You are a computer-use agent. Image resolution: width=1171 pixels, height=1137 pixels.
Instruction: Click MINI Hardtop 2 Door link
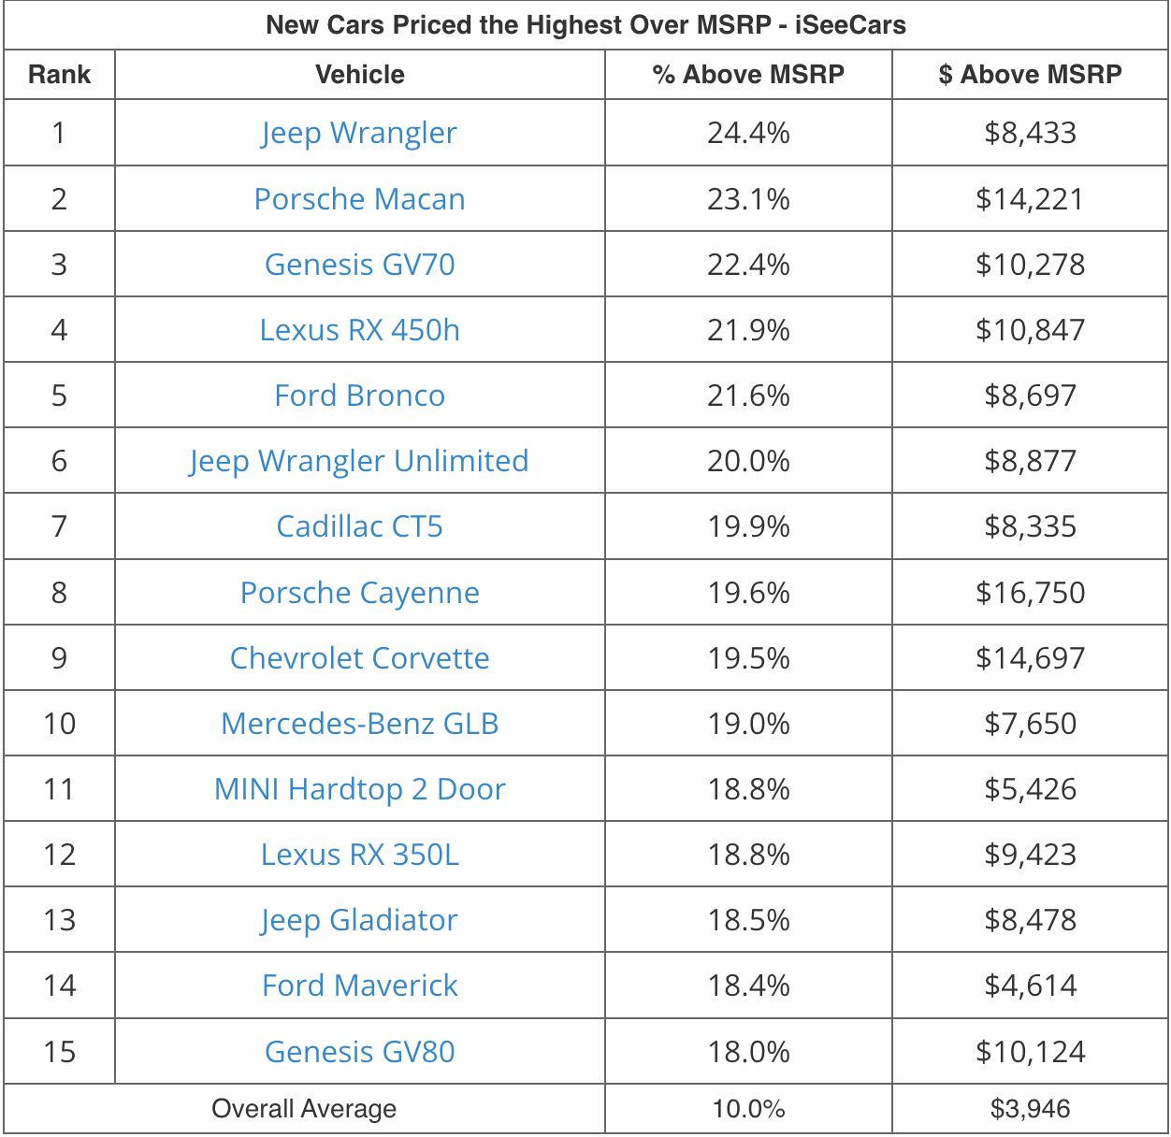coord(359,789)
